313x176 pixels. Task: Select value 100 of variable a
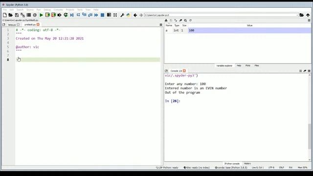tap(249, 30)
